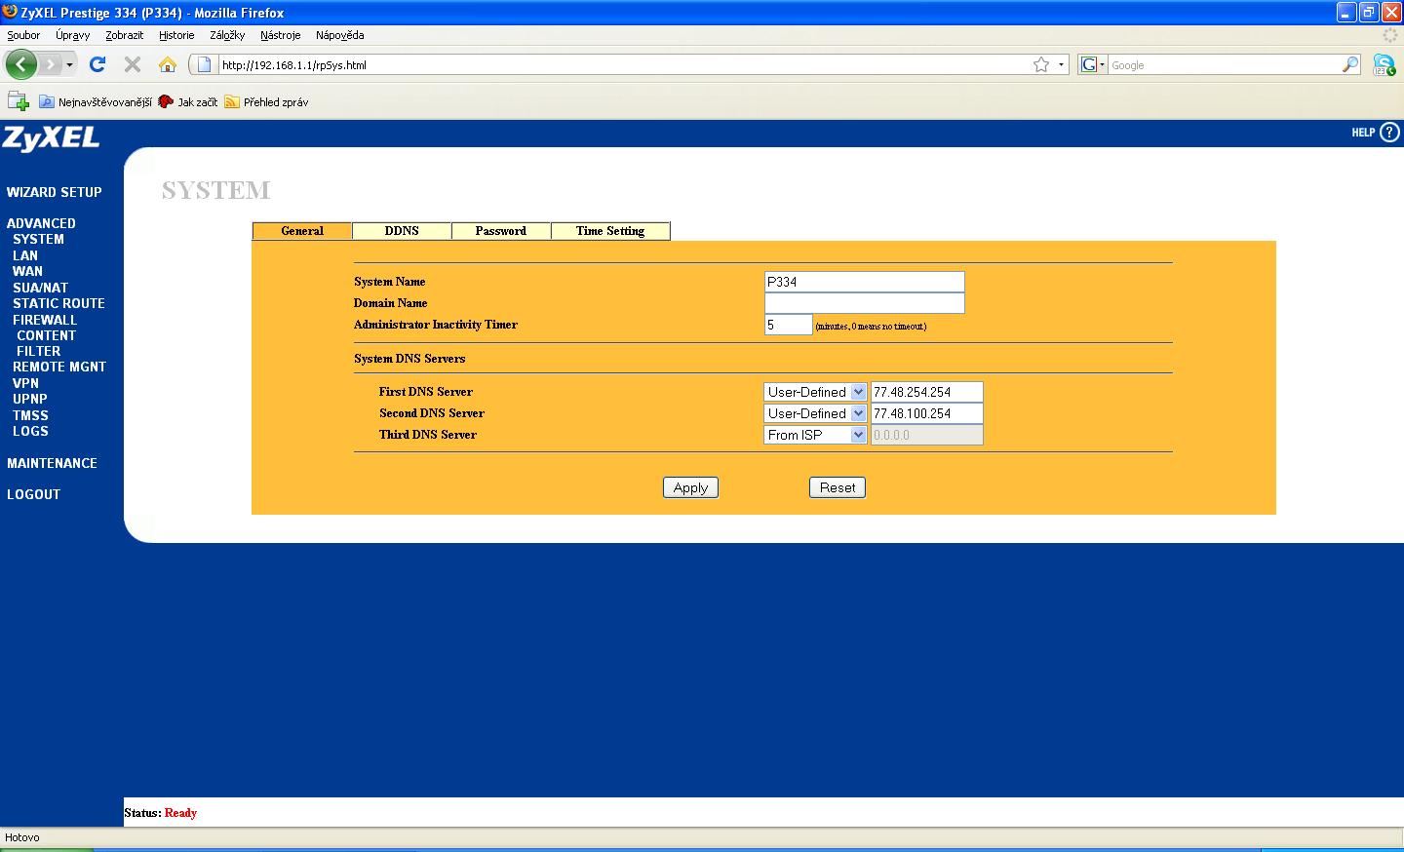
Task: Click the Google search box
Action: click(1225, 65)
